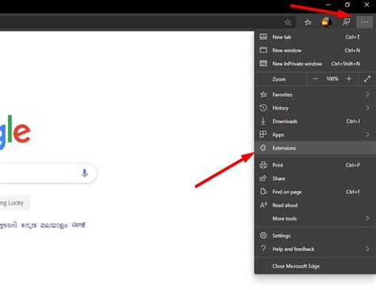Choose Print from the menu
376x290 pixels.
(315, 165)
